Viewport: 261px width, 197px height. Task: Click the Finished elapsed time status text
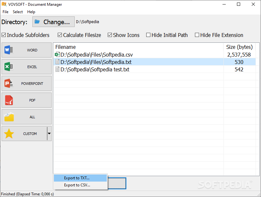(x=28, y=194)
